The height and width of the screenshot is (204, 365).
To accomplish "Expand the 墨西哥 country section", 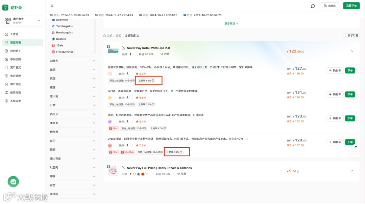I will click(73, 123).
